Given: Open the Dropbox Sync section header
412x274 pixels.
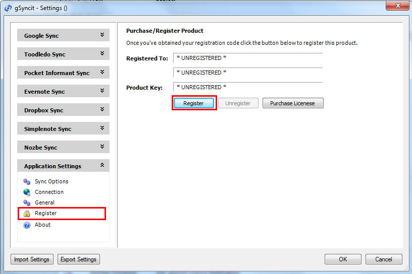Looking at the screenshot, I should pos(63,110).
